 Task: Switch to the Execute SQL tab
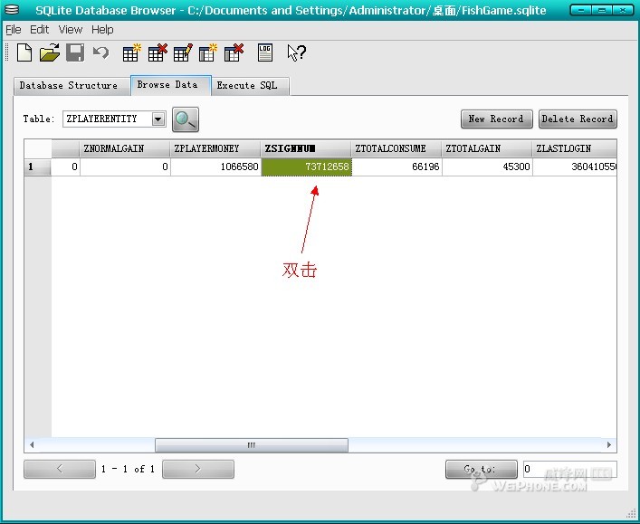coord(247,86)
